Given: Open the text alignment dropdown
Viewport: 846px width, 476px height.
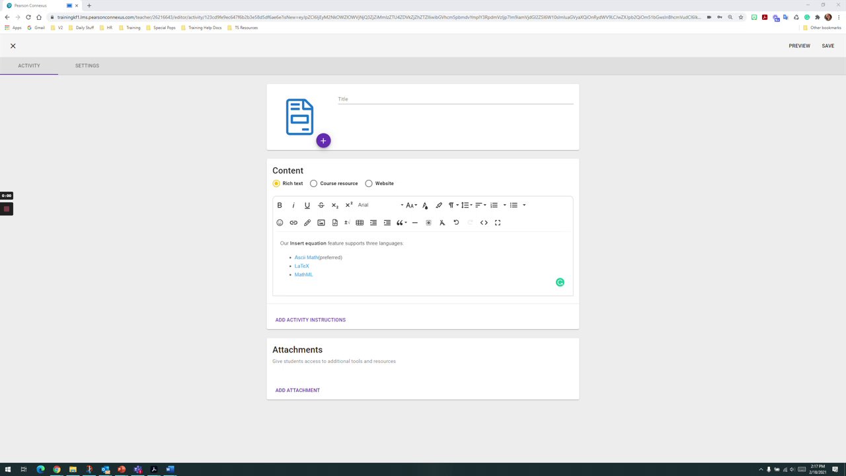Looking at the screenshot, I should point(481,205).
